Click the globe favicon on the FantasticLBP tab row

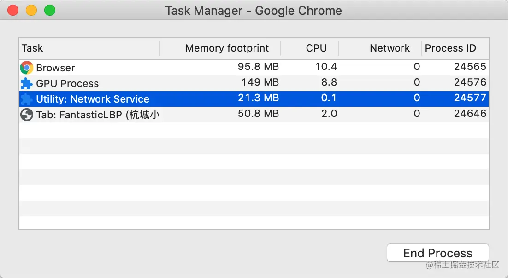(26, 114)
